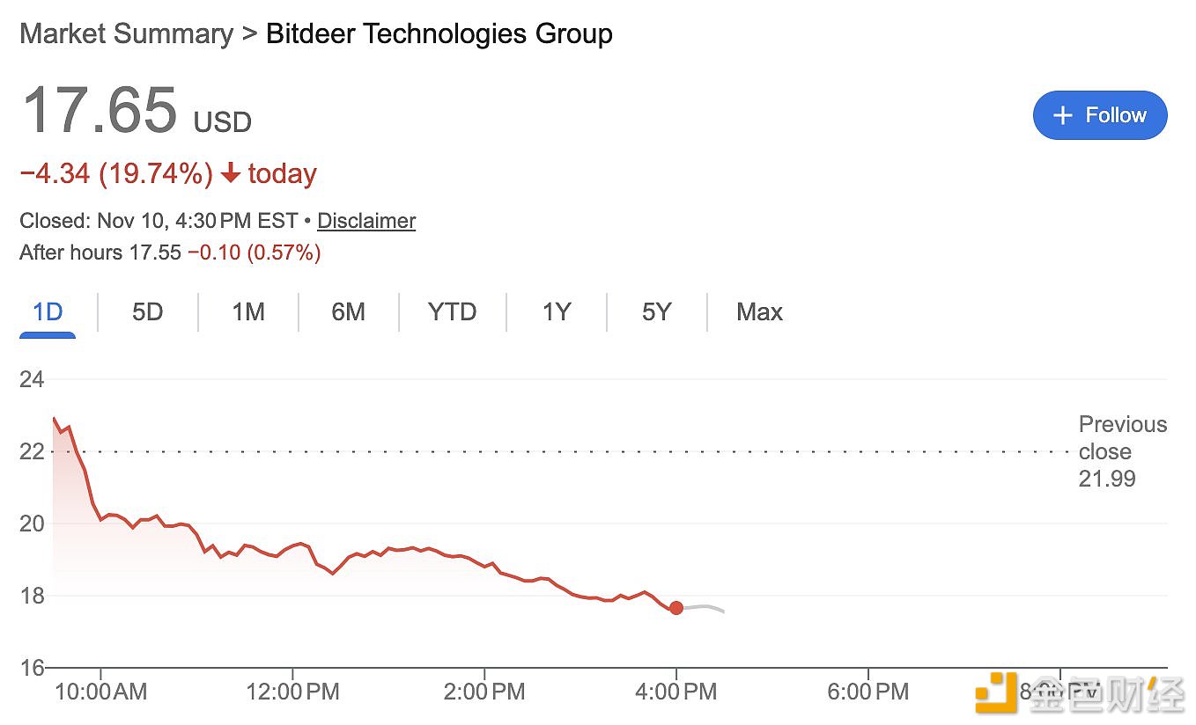Switch to the 5D time range tab

click(146, 311)
